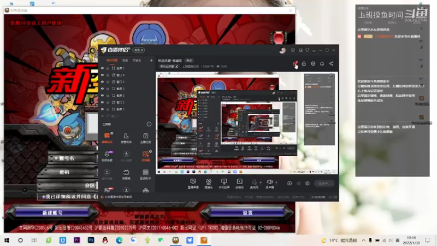This screenshot has height=246, width=437.
Task: Open the notifications bell icon
Action: (322, 63)
